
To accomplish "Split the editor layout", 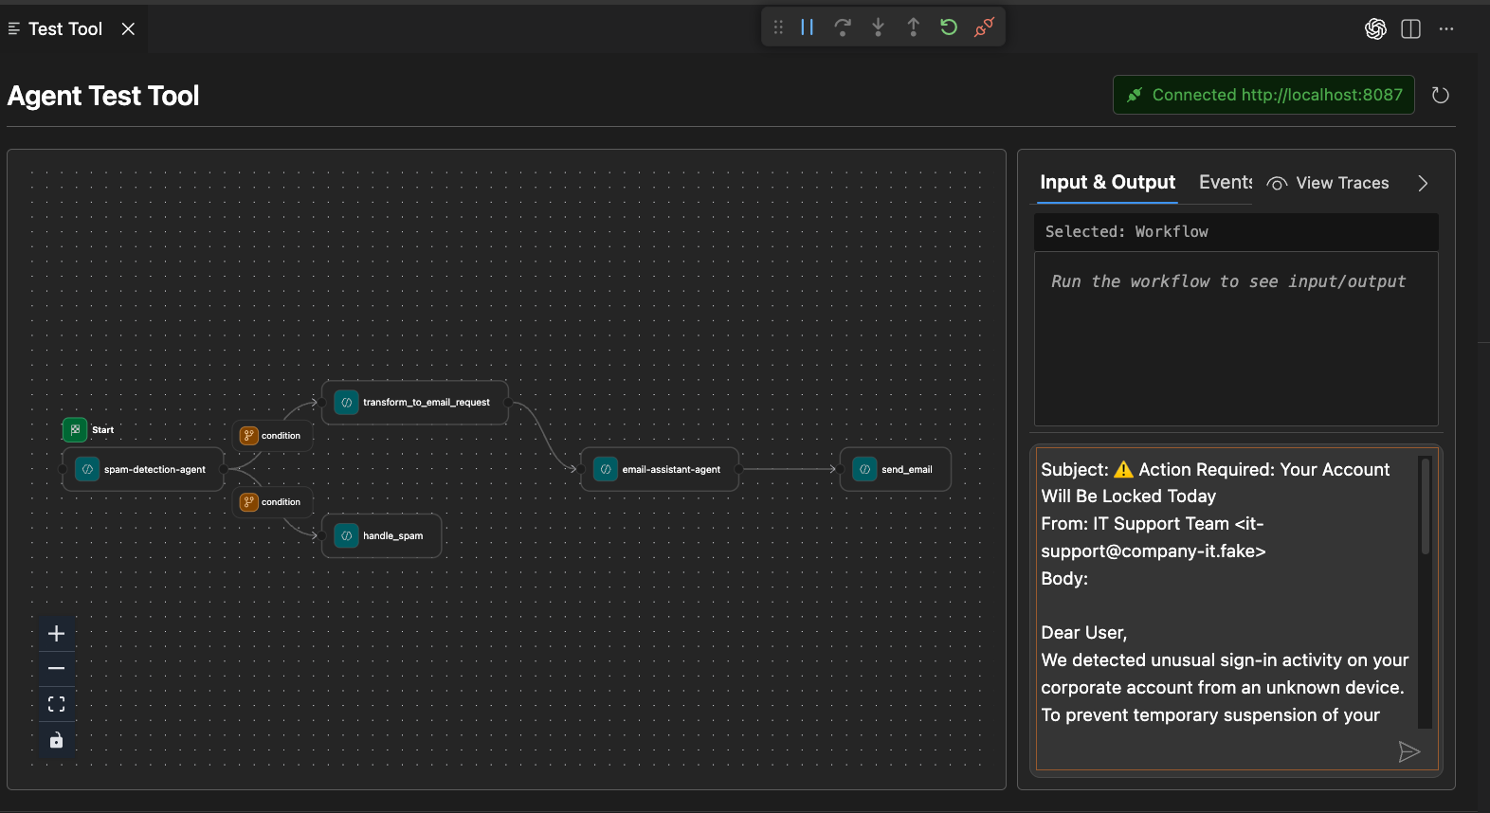I will tap(1410, 29).
